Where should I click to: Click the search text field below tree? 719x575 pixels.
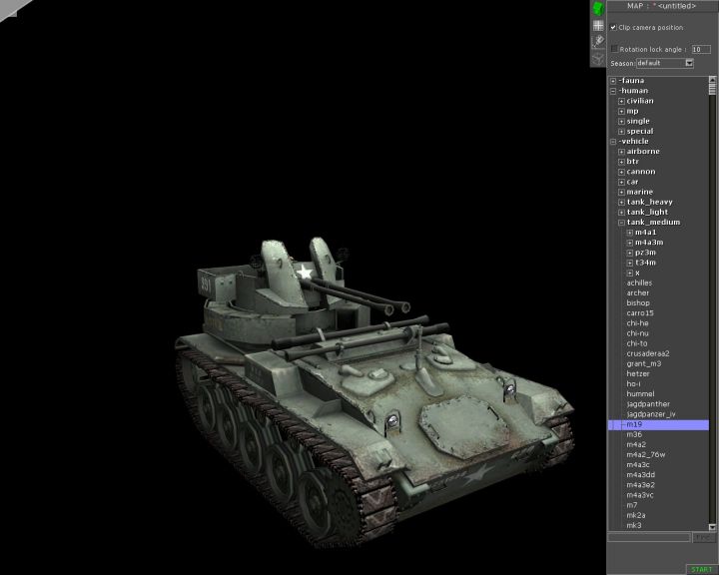click(x=649, y=537)
